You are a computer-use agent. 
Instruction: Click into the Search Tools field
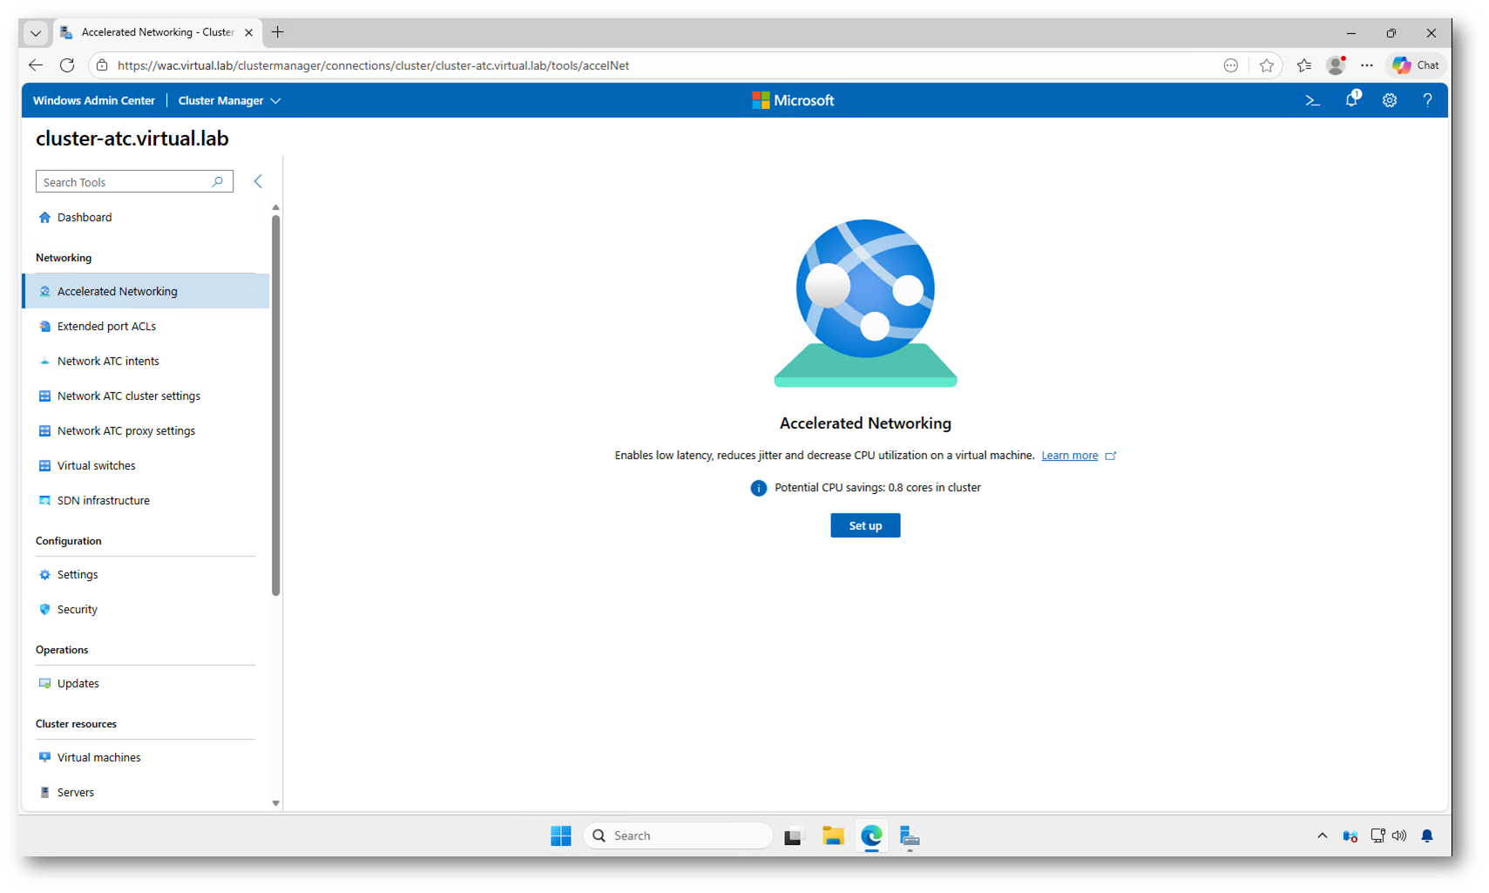click(134, 181)
